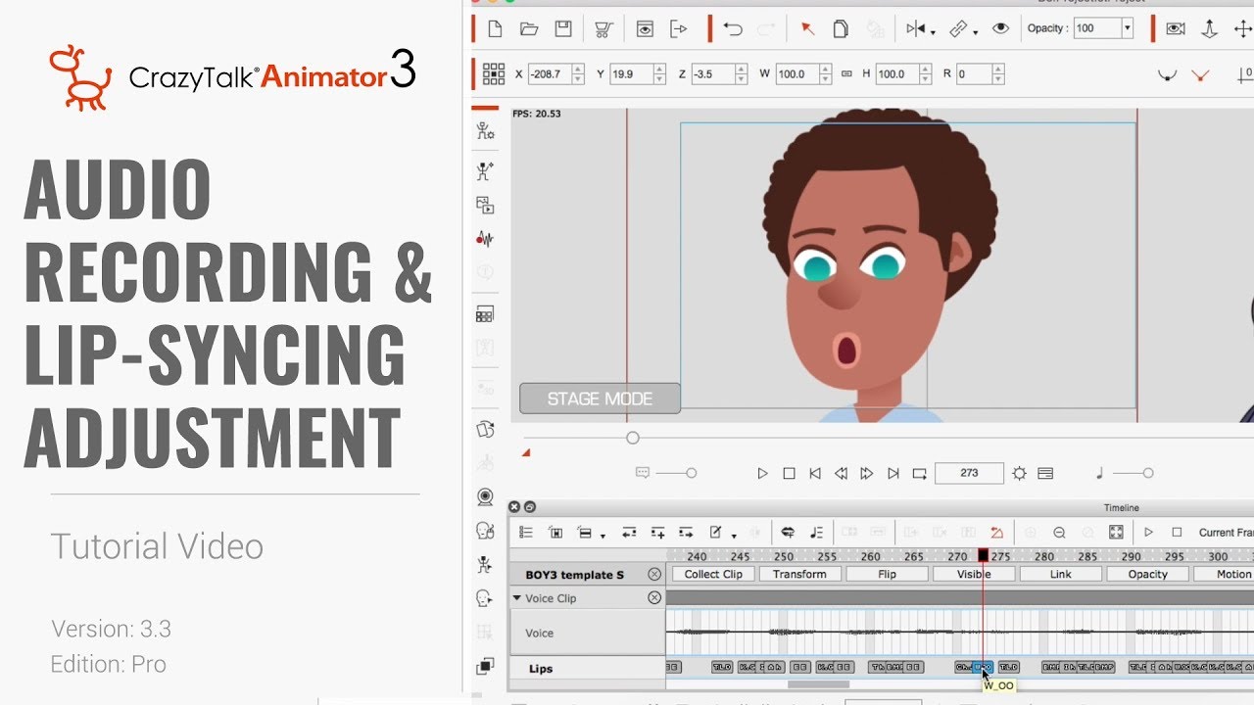Click the timeline horizontal scrollbar
The width and height of the screenshot is (1254, 705).
(x=818, y=684)
